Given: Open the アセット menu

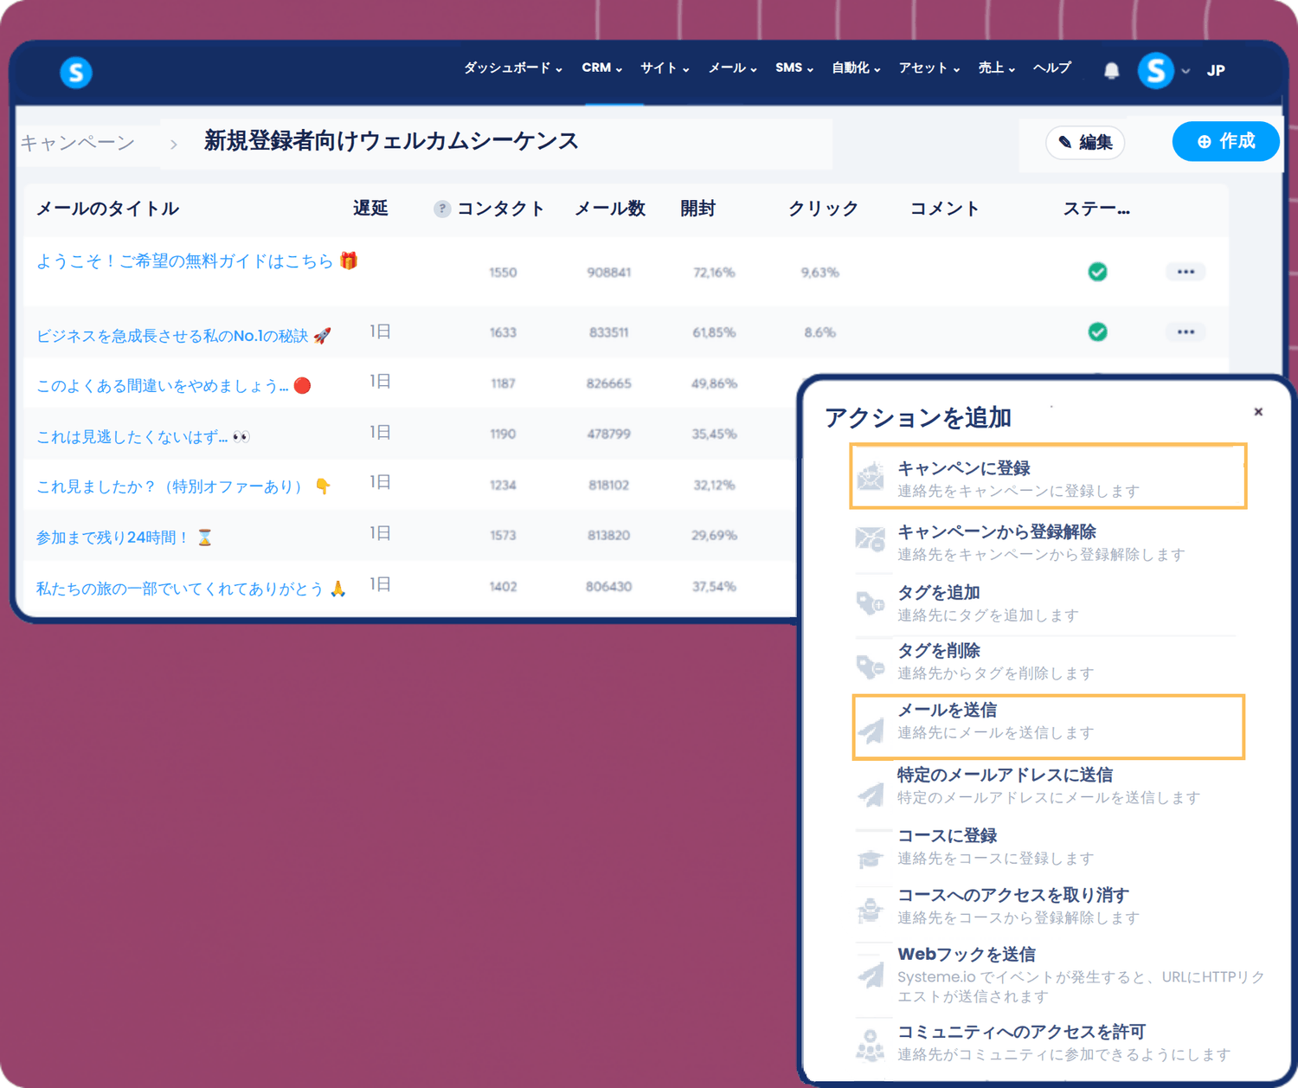Looking at the screenshot, I should tap(929, 68).
